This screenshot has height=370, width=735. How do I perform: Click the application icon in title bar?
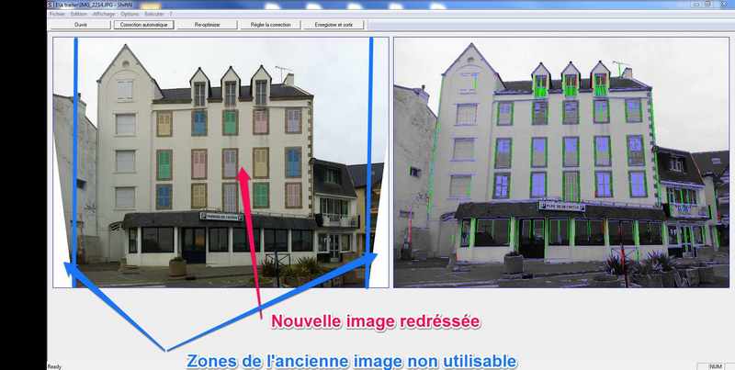point(51,5)
